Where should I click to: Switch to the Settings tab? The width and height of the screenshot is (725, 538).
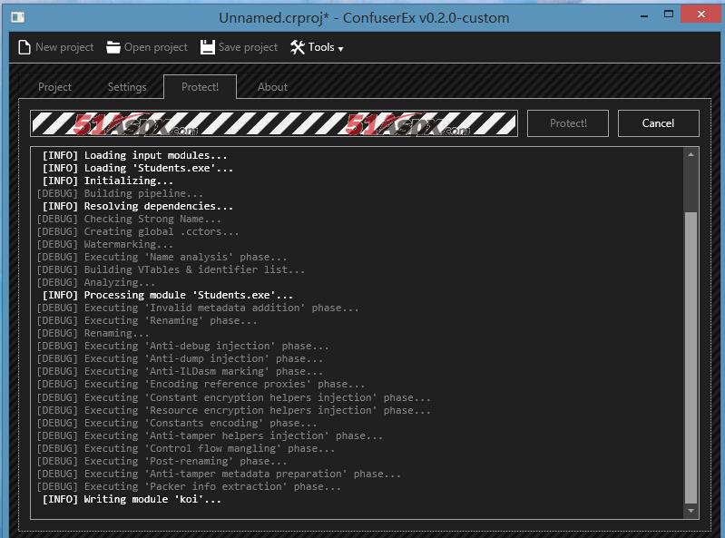(127, 87)
